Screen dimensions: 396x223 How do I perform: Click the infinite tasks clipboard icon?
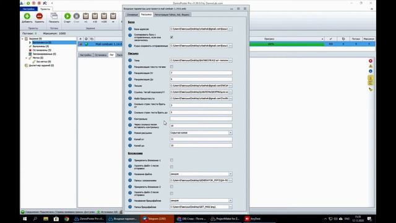point(113,16)
